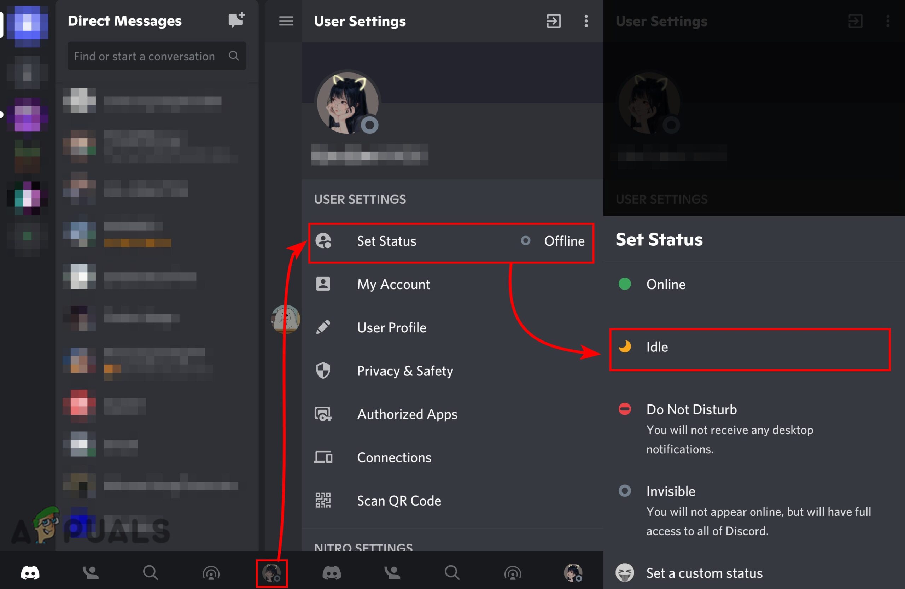Image resolution: width=905 pixels, height=589 pixels.
Task: Go to the User Profile entry
Action: (391, 328)
